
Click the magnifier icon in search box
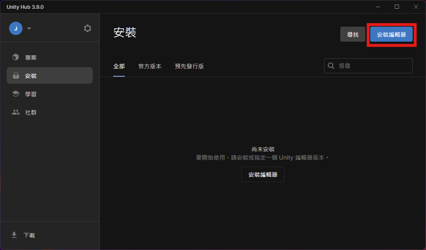(331, 65)
